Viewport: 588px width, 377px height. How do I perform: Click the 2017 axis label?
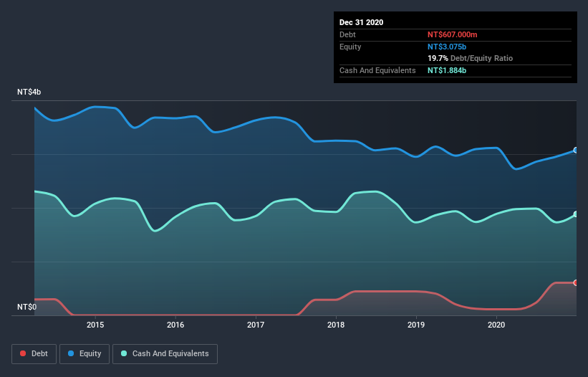tap(256, 325)
